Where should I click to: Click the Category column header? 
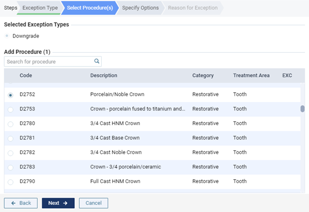coord(203,76)
